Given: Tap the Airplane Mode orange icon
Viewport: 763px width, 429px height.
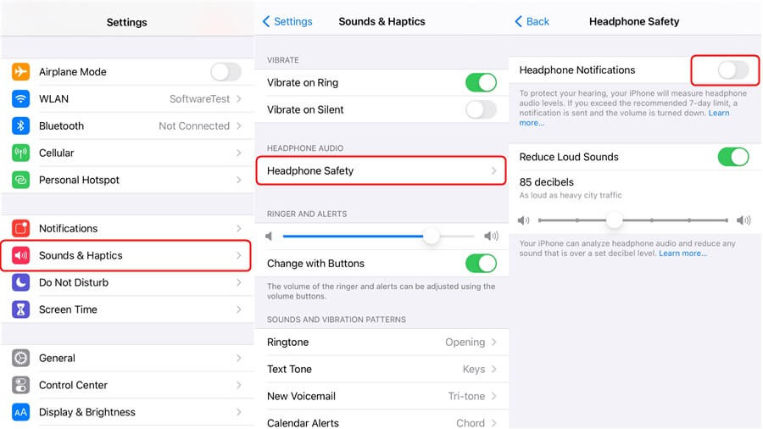Looking at the screenshot, I should tap(20, 71).
